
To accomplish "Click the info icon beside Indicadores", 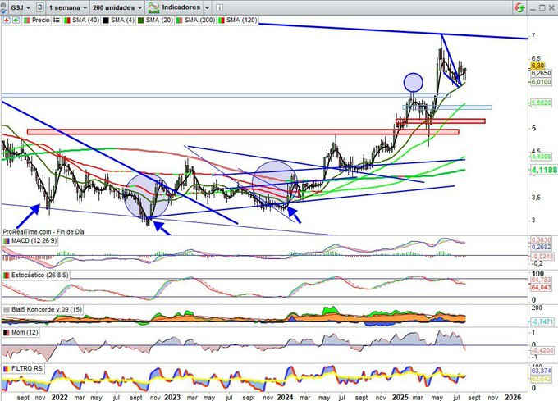I will coord(220,7).
